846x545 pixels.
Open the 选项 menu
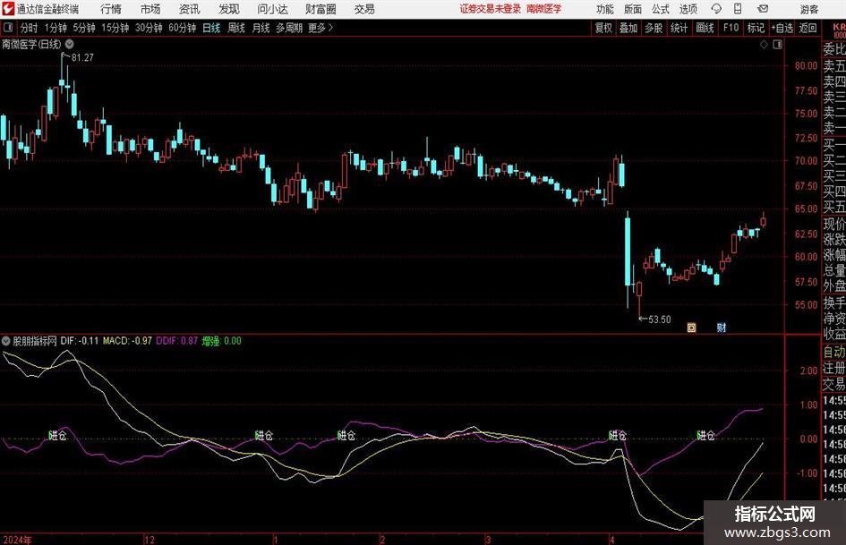pyautogui.click(x=688, y=9)
